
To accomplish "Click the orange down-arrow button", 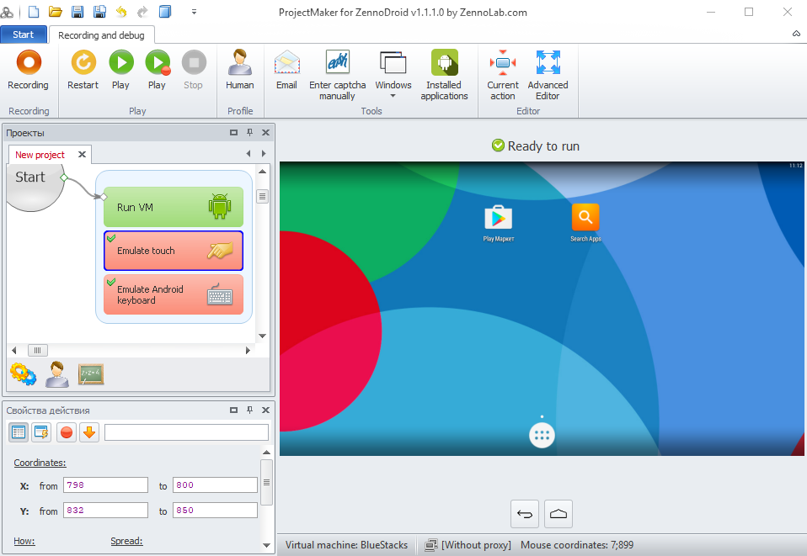I will [x=89, y=432].
